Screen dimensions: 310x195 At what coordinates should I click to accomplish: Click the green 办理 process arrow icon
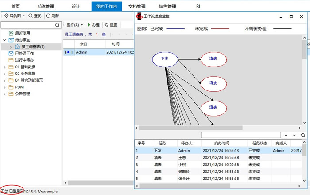click(x=89, y=25)
